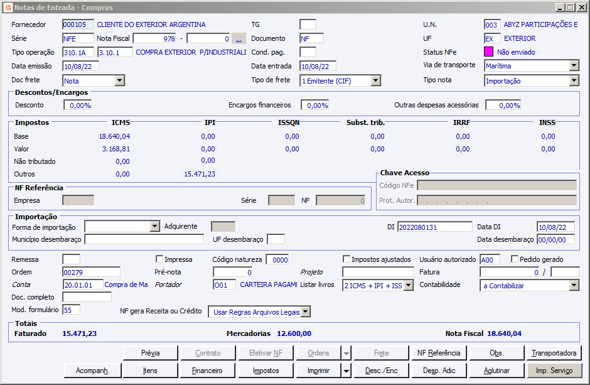Open the Nota Fiscal lookup ellipsis button
The height and width of the screenshot is (385, 590).
tap(239, 38)
